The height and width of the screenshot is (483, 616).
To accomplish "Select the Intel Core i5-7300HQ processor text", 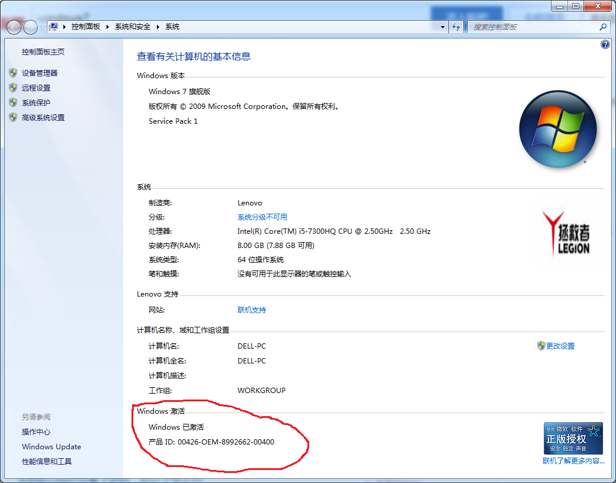I will 334,231.
